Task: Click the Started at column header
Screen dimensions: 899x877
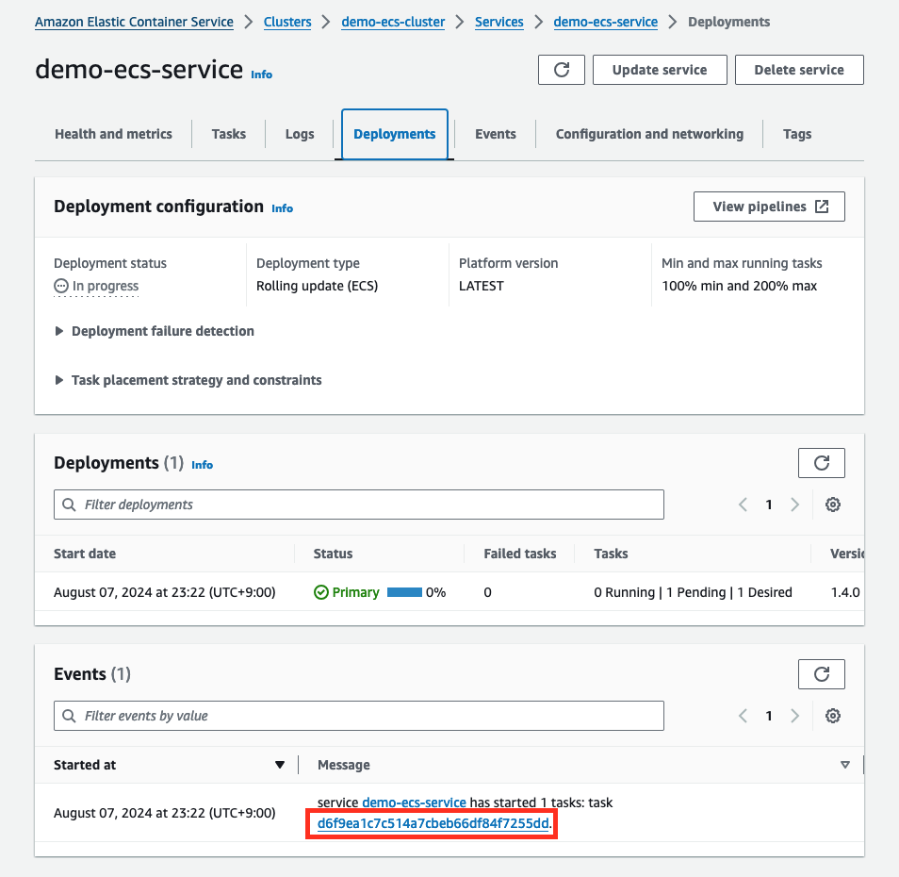Action: coord(85,765)
